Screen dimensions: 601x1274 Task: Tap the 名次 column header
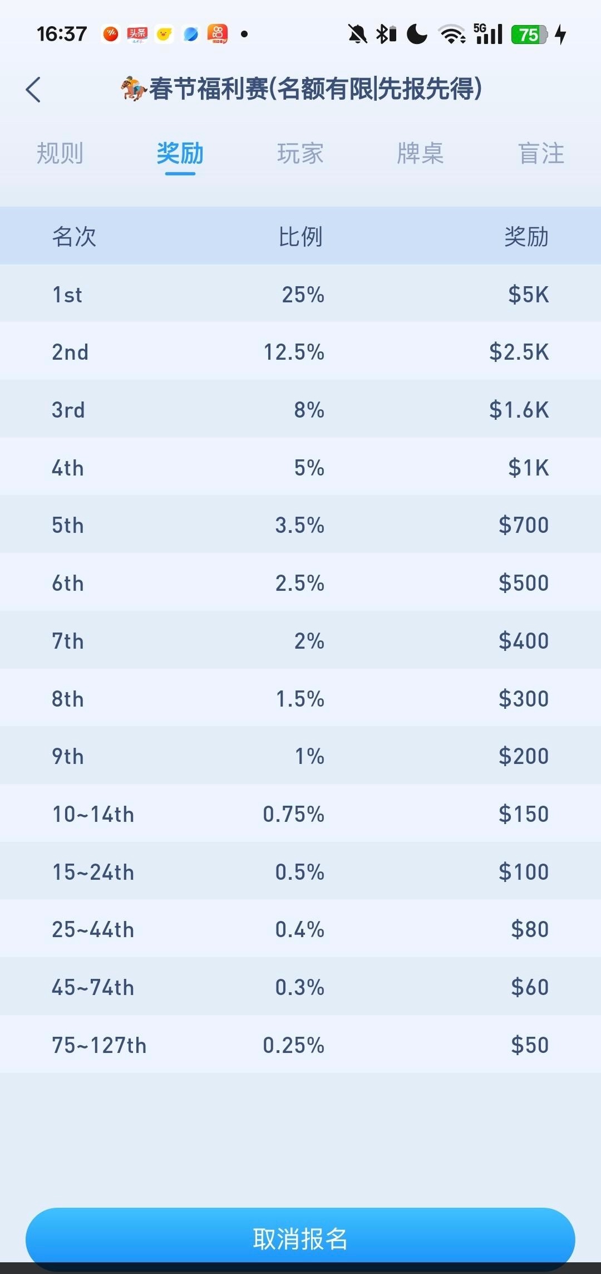[x=74, y=237]
